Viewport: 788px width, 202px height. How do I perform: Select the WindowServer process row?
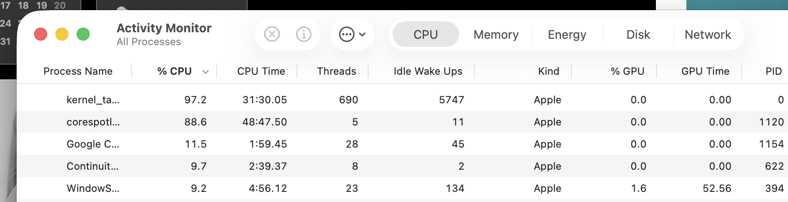[93, 188]
